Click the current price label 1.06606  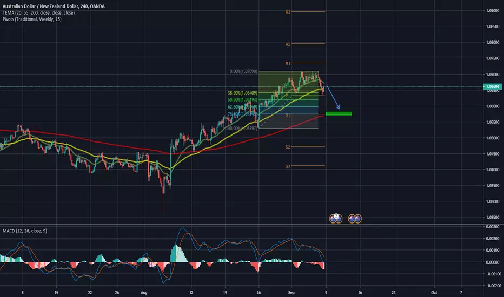[x=493, y=87]
